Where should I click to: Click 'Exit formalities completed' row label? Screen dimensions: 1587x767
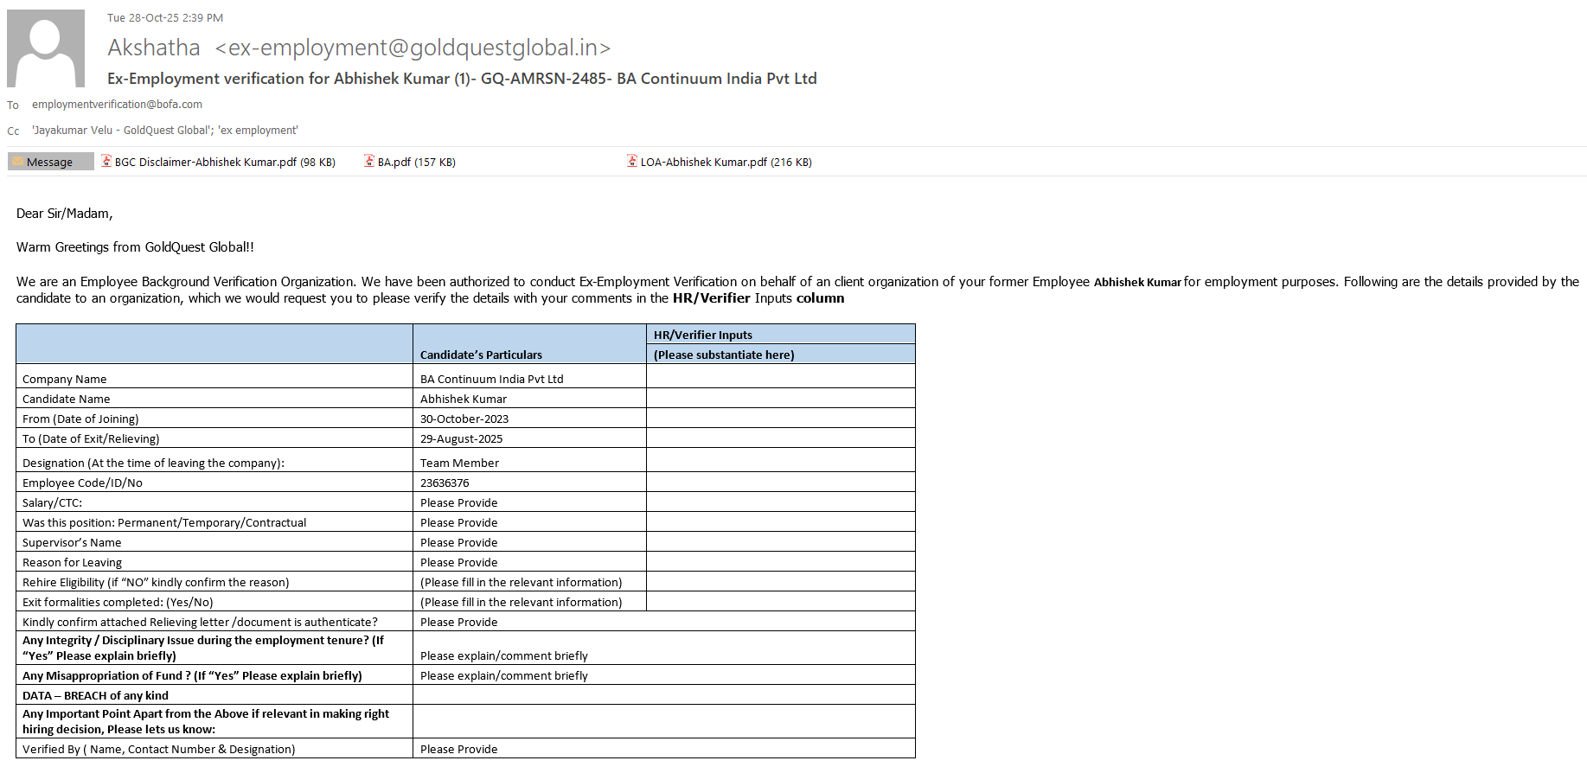pyautogui.click(x=118, y=602)
